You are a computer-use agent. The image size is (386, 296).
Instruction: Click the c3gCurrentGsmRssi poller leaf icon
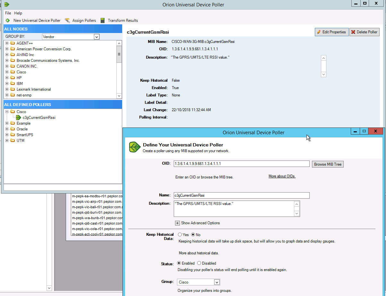click(x=19, y=118)
